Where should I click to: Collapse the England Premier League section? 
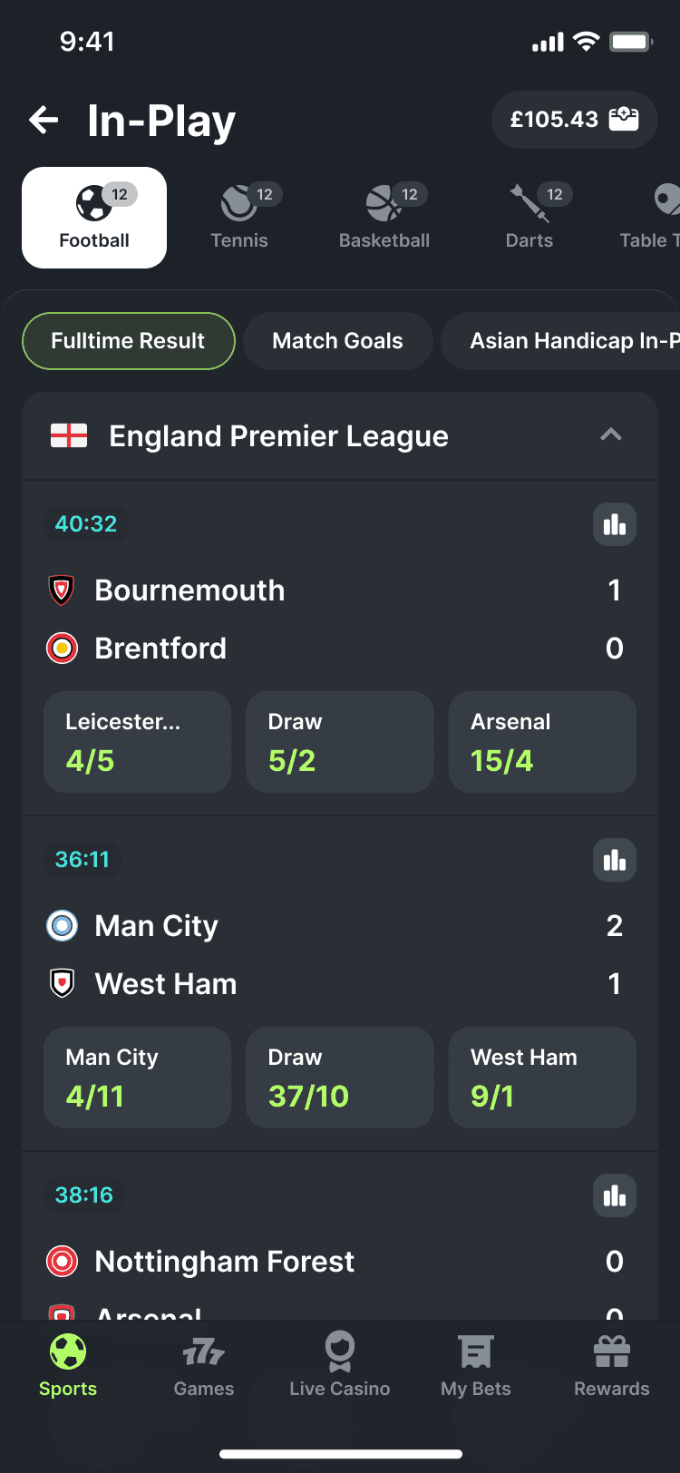611,435
